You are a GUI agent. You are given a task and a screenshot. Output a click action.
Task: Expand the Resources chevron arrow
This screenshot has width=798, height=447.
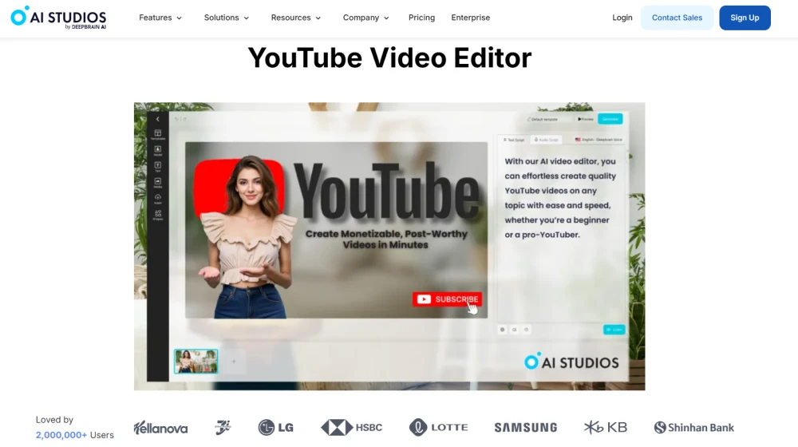[x=318, y=18]
